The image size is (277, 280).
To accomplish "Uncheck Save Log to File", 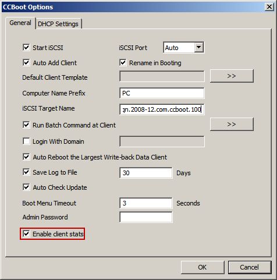I will [x=26, y=172].
